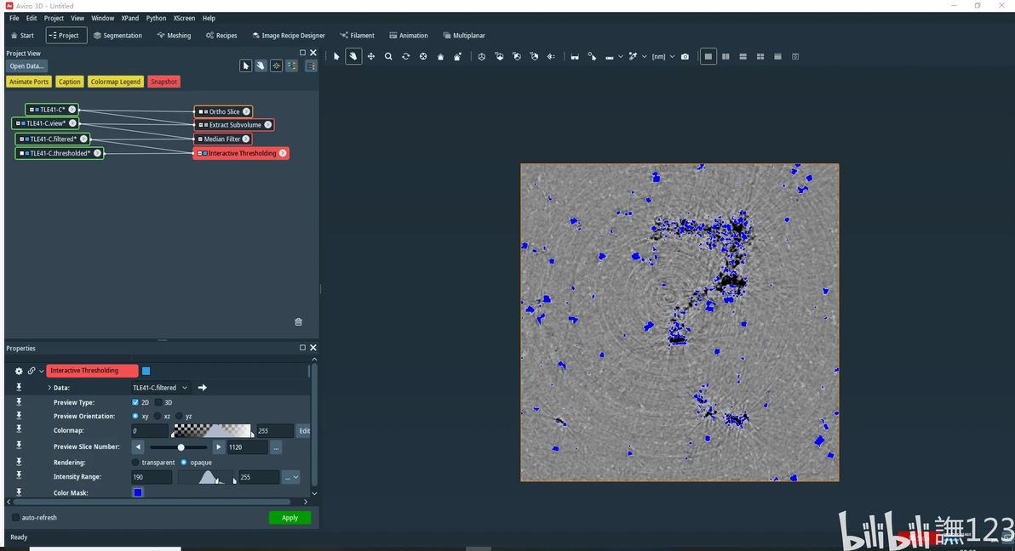1015x551 pixels.
Task: Expand the Data port disclosure arrow
Action: [x=49, y=388]
